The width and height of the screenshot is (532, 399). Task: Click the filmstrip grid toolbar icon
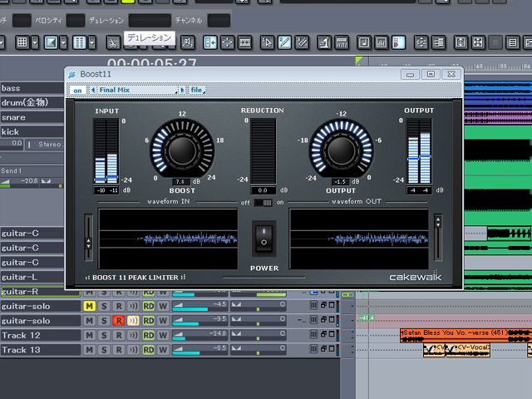[244, 42]
